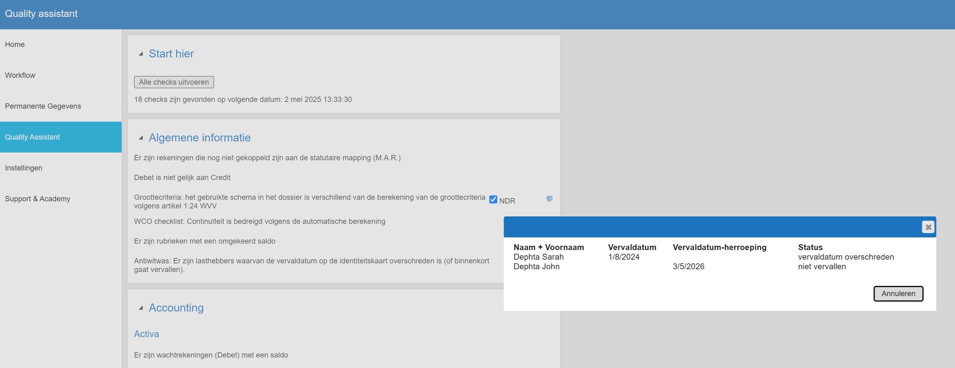Click the Vervaldatum-herroeping column header
The height and width of the screenshot is (368, 955).
click(720, 247)
